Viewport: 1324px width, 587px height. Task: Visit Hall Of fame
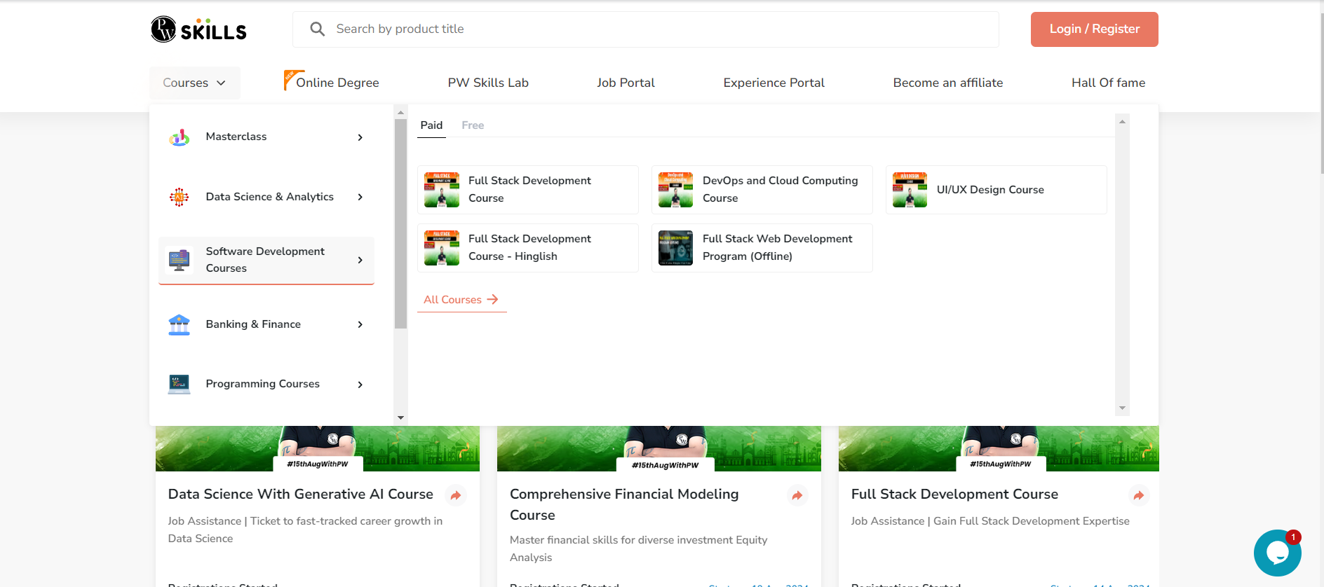tap(1108, 83)
